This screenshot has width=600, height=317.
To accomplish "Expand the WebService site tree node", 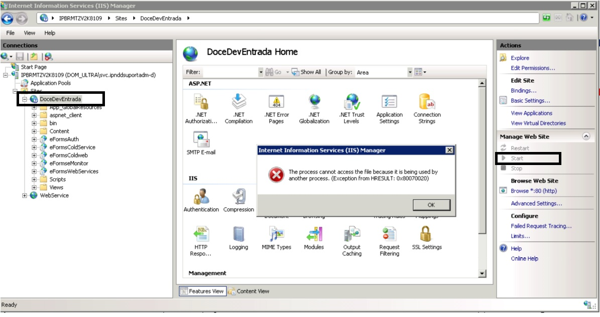I will point(25,196).
